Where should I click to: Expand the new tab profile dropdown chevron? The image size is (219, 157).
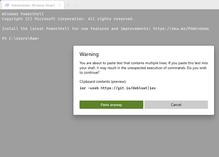point(77,5)
